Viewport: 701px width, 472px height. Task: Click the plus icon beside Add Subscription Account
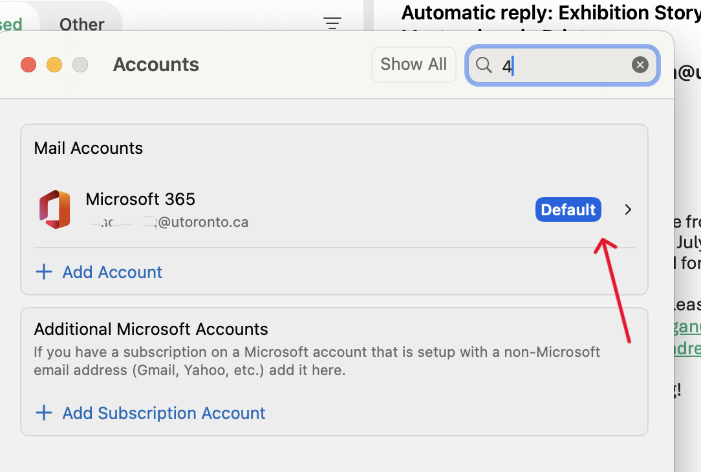tap(43, 413)
